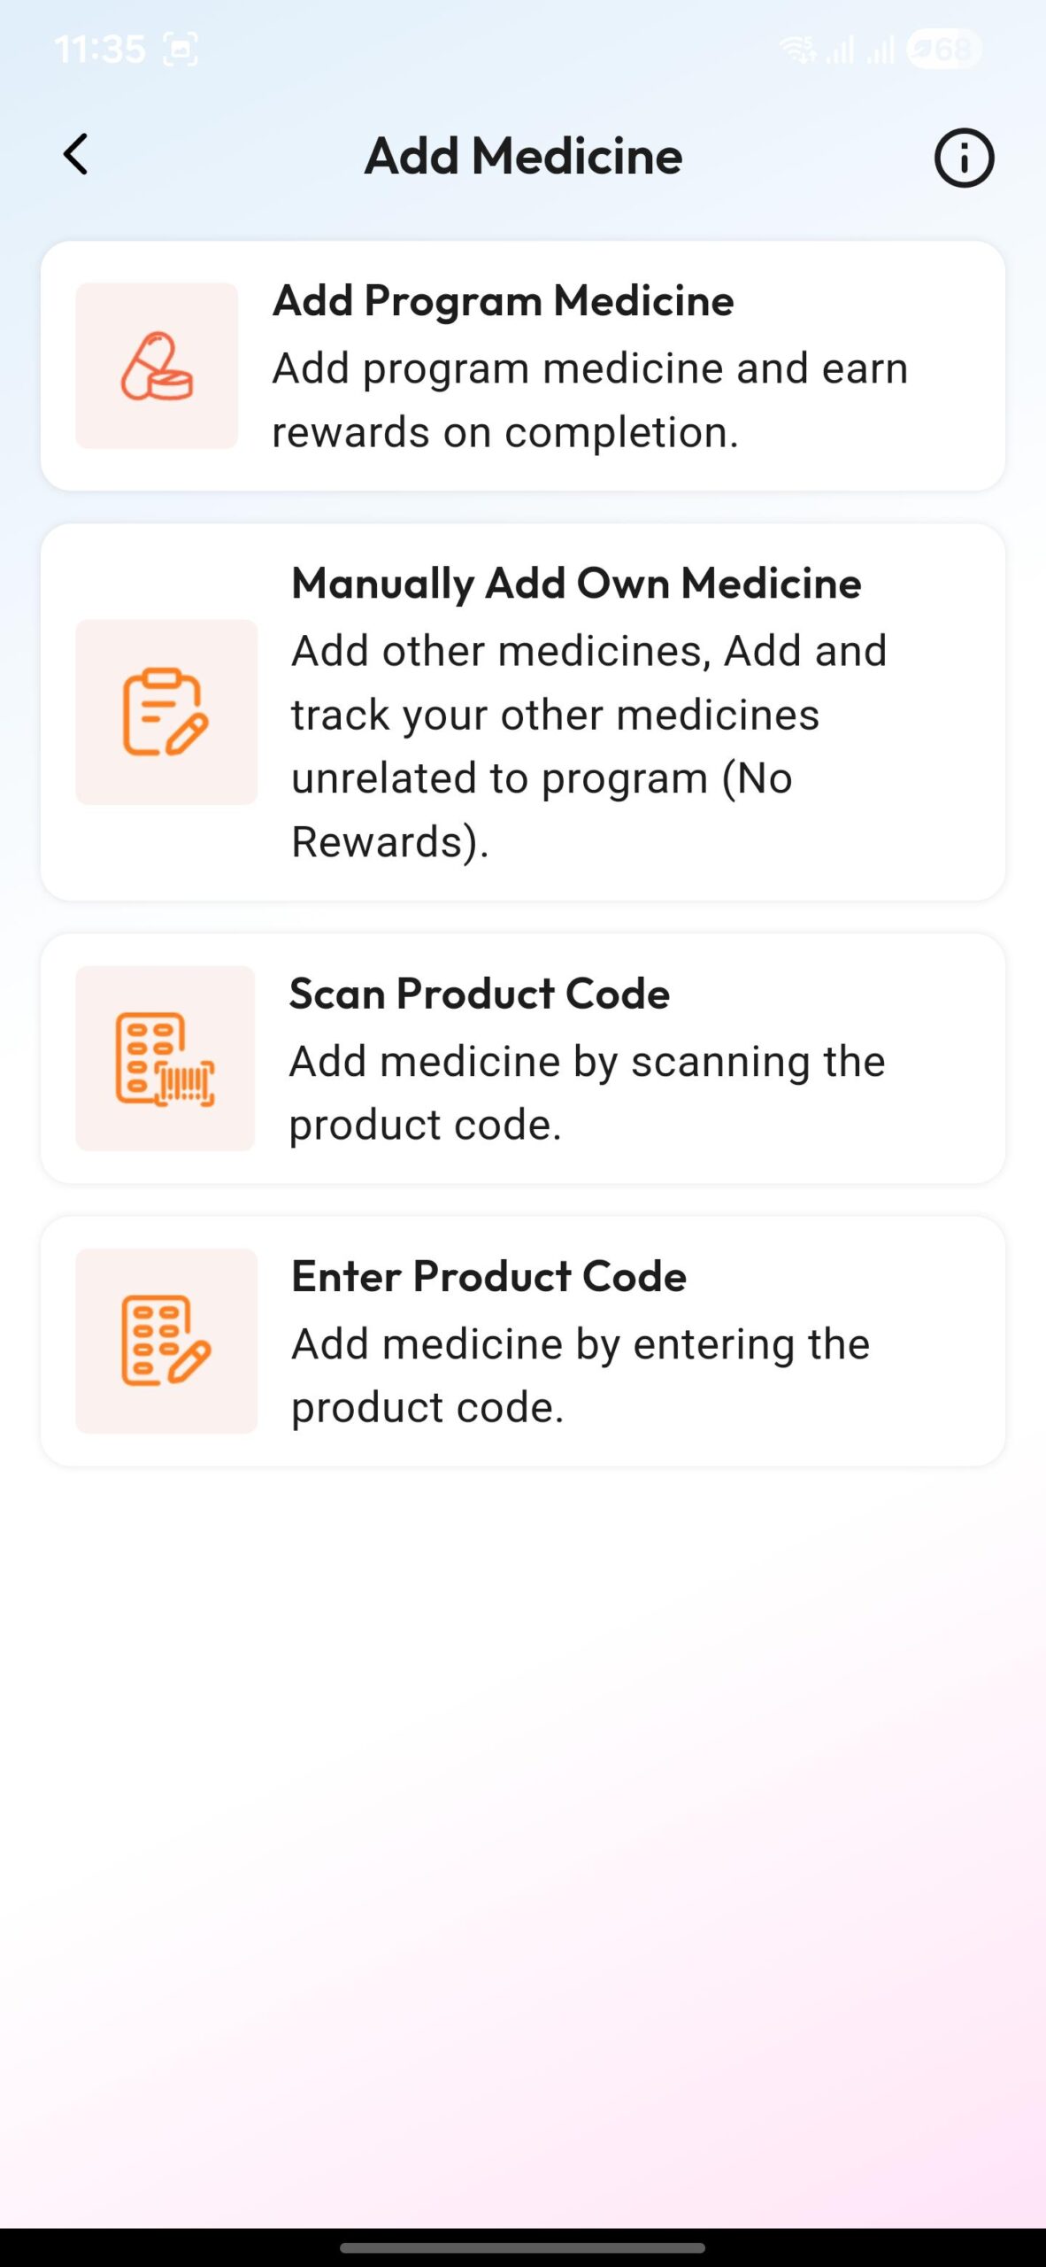
Task: Select Add Program Medicine title
Action: point(503,301)
